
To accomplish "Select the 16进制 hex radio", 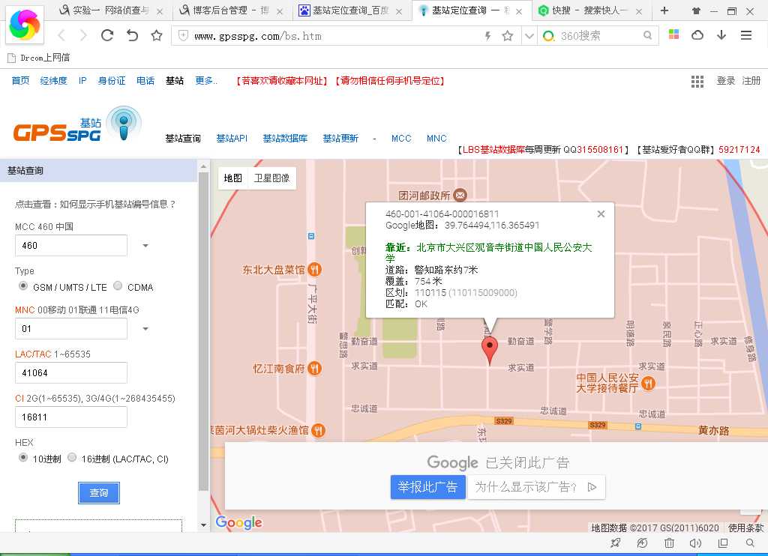I will click(x=72, y=458).
